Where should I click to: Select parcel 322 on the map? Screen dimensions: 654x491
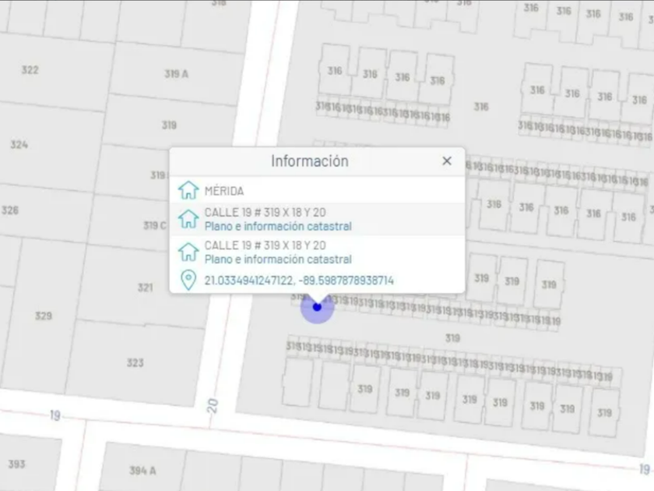[x=30, y=69]
